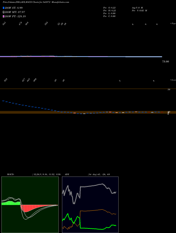Click the 'DOW PT: 128.18' label
This screenshot has width=176, height=233.
pyautogui.click(x=15, y=16)
